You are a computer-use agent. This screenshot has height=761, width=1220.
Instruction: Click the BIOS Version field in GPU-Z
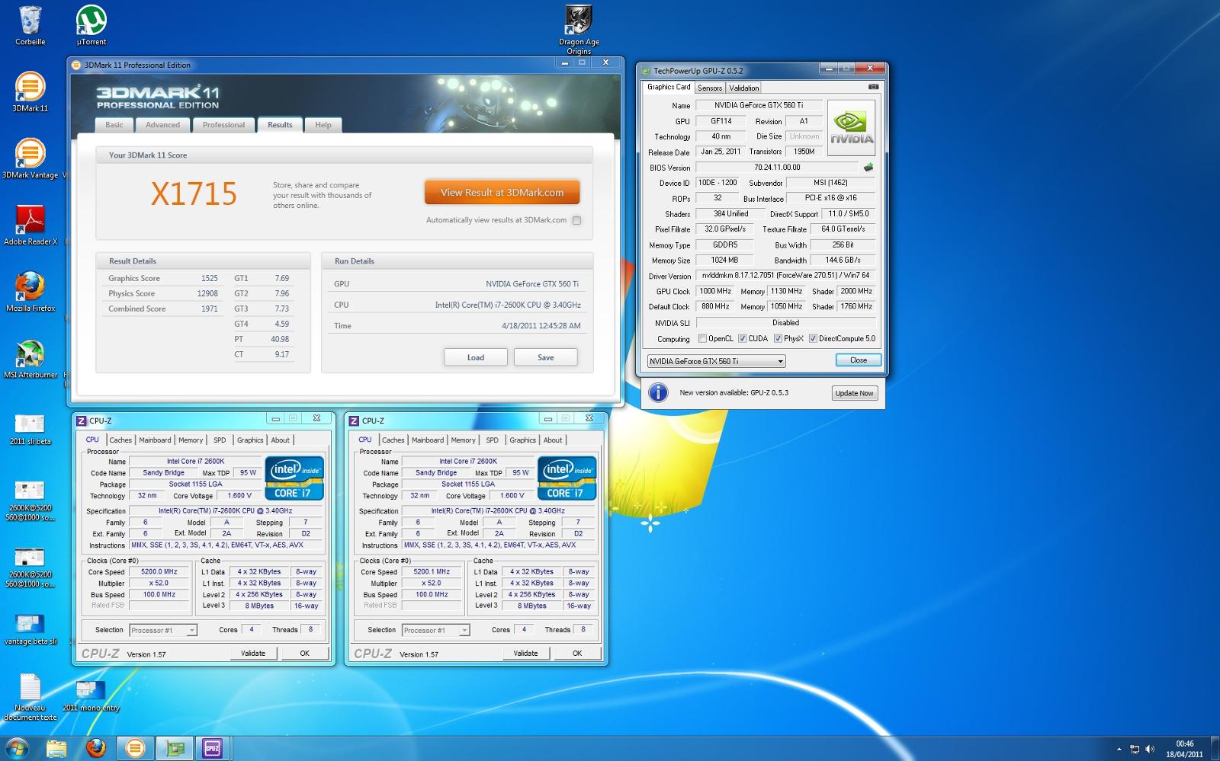coord(777,168)
